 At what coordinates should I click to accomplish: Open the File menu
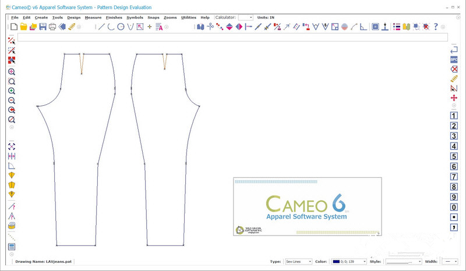tap(15, 17)
